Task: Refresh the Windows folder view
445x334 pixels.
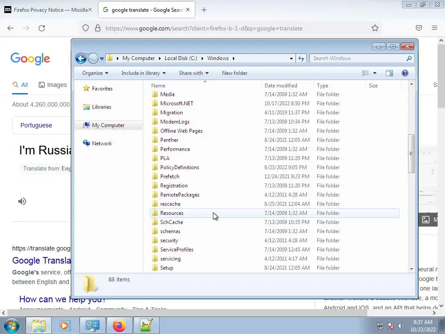Action: pos(301,59)
